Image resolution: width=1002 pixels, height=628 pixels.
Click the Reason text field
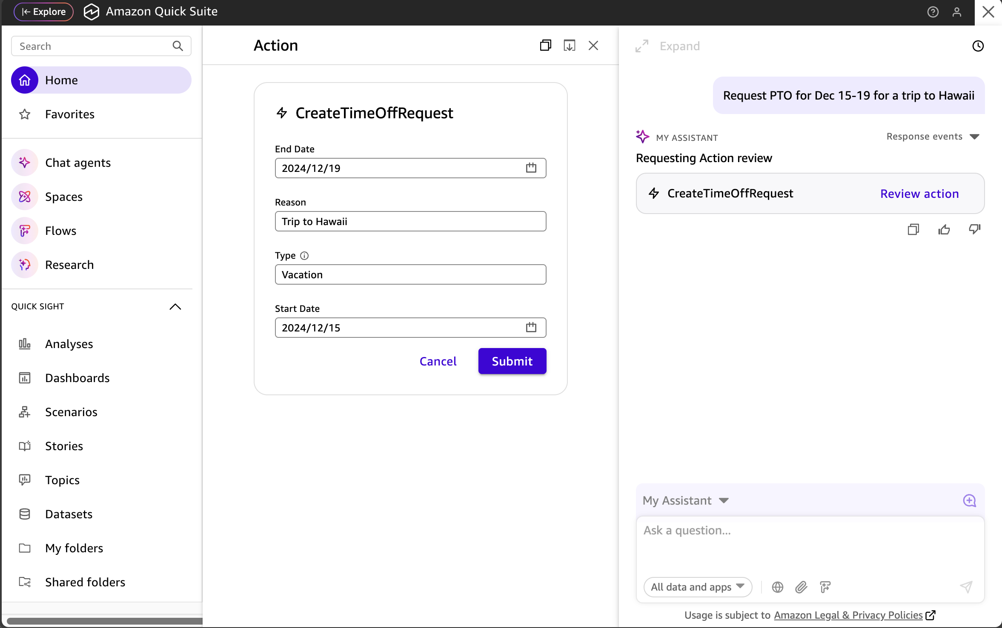click(410, 222)
